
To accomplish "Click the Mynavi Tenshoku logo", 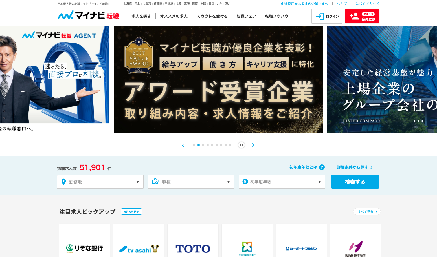I will pyautogui.click(x=88, y=15).
